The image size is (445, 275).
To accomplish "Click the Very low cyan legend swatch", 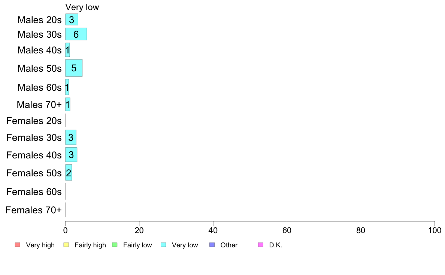I will [x=163, y=245].
